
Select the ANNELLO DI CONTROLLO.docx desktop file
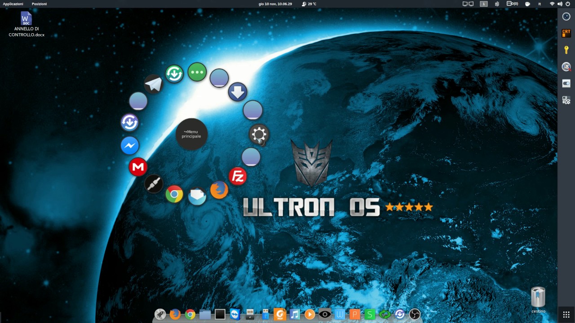(27, 24)
